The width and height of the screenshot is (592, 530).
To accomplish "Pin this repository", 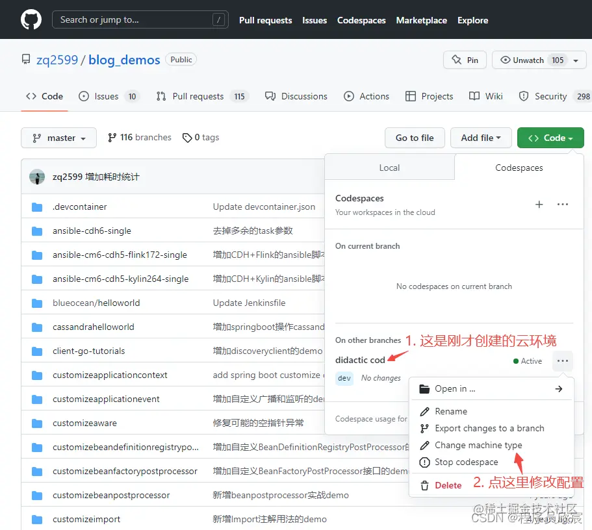I will [465, 60].
